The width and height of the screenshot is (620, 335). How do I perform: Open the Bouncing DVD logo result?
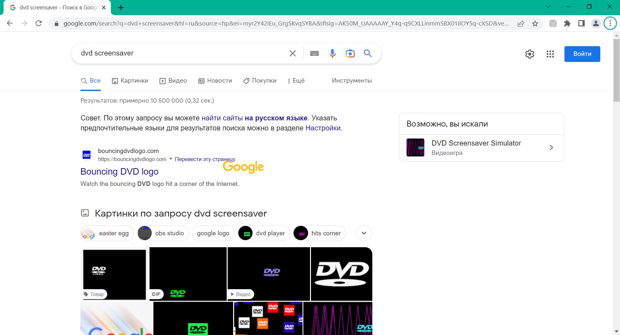click(119, 171)
